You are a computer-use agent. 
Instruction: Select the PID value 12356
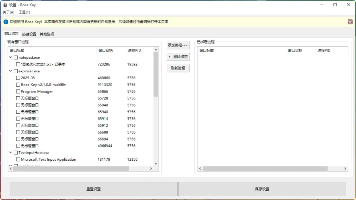point(132,160)
